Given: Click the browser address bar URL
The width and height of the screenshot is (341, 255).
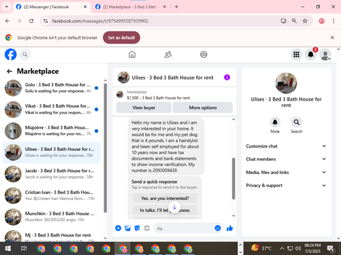Looking at the screenshot, I should (100, 21).
